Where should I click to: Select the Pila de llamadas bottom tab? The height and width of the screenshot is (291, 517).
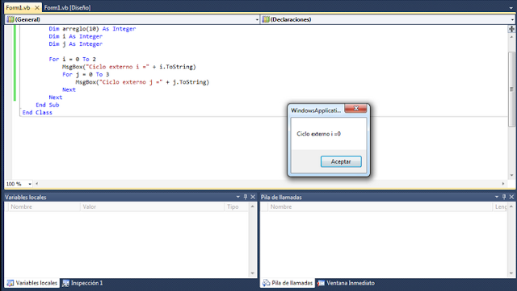click(288, 283)
